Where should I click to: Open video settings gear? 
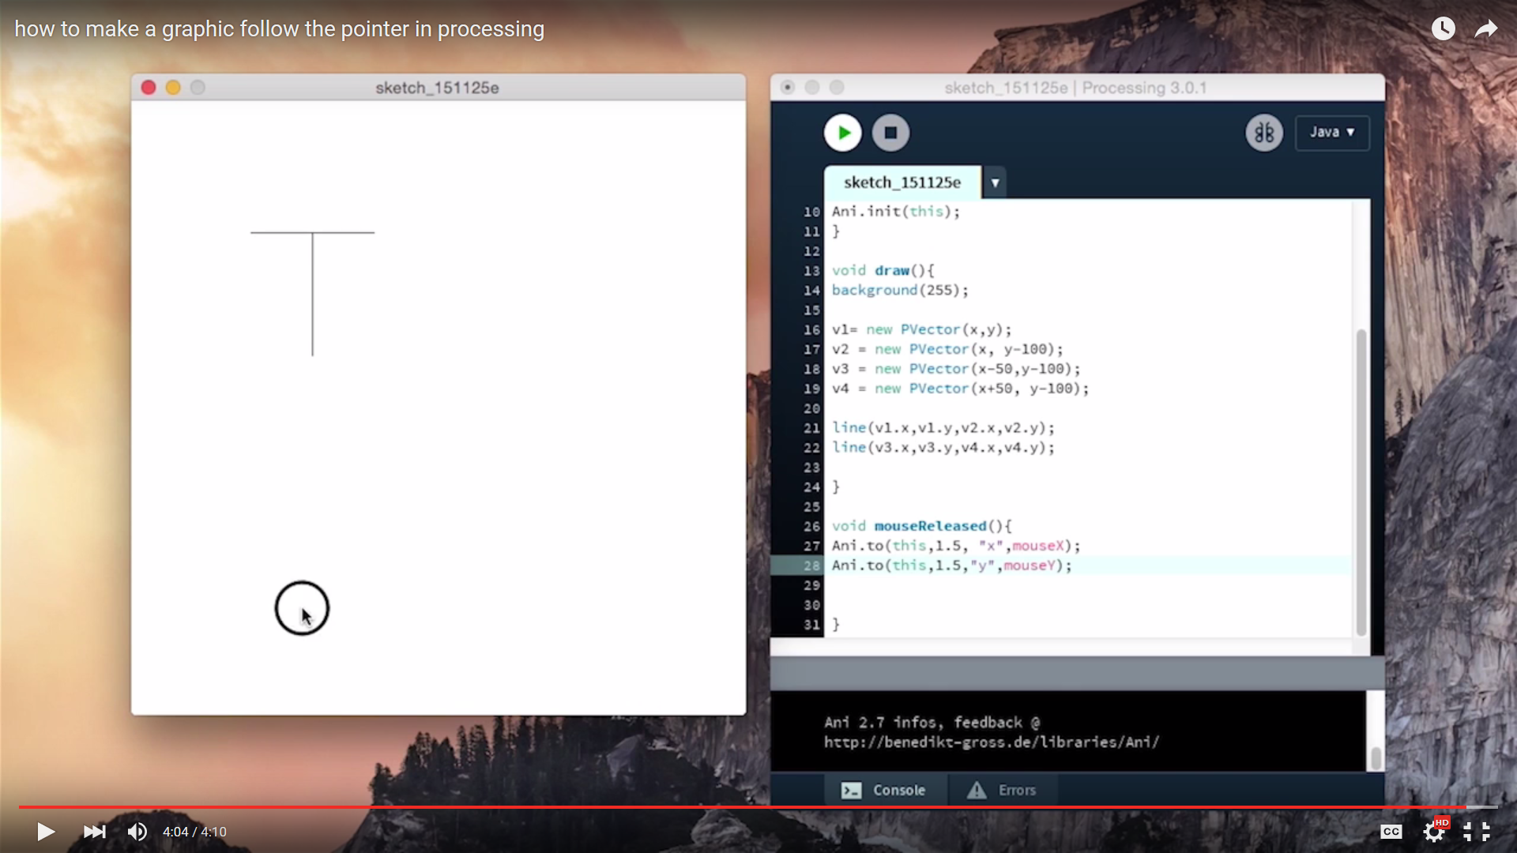coord(1433,832)
